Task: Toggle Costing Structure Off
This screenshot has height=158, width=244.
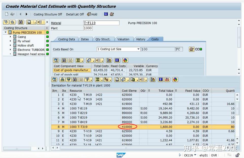Action: [x=48, y=14]
